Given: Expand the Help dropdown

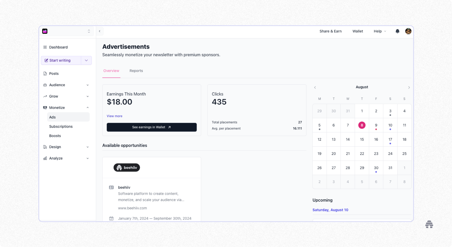Looking at the screenshot, I should point(380,31).
